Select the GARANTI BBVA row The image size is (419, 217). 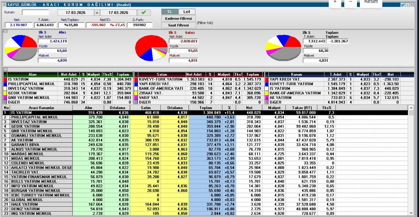tap(205, 145)
